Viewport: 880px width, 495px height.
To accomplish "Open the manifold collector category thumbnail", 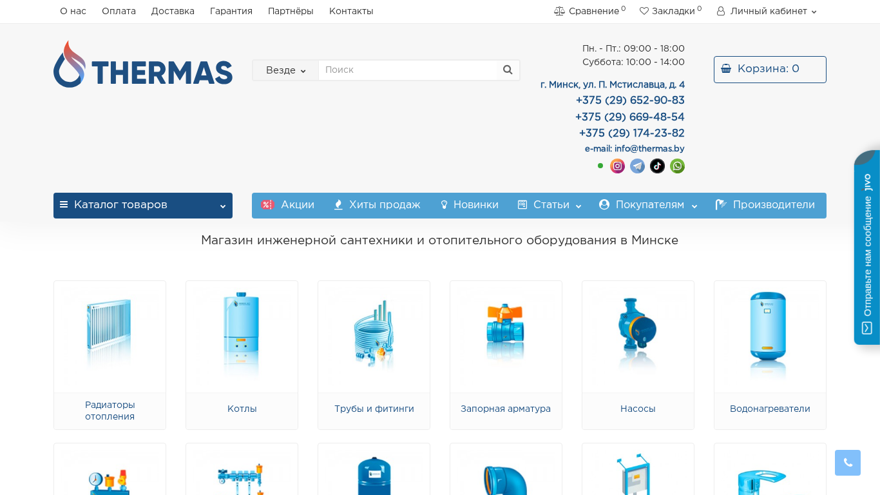I will pyautogui.click(x=242, y=469).
